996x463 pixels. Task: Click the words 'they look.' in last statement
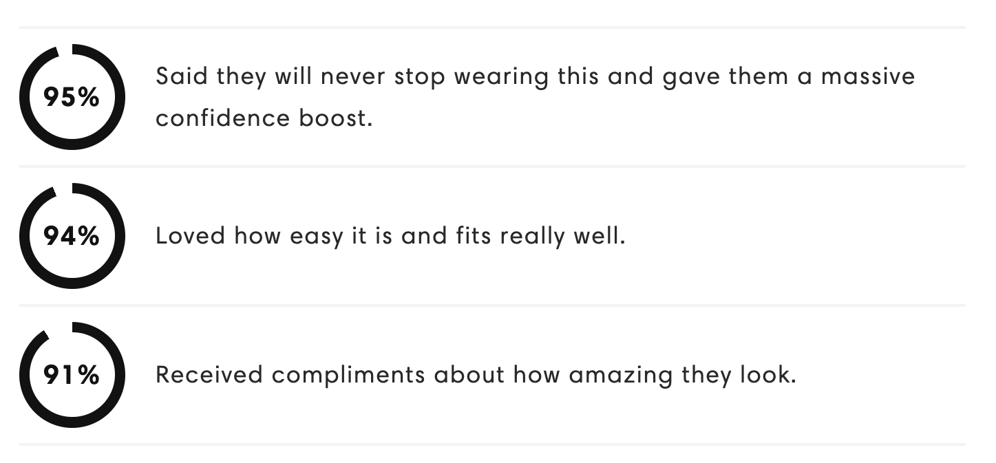739,376
